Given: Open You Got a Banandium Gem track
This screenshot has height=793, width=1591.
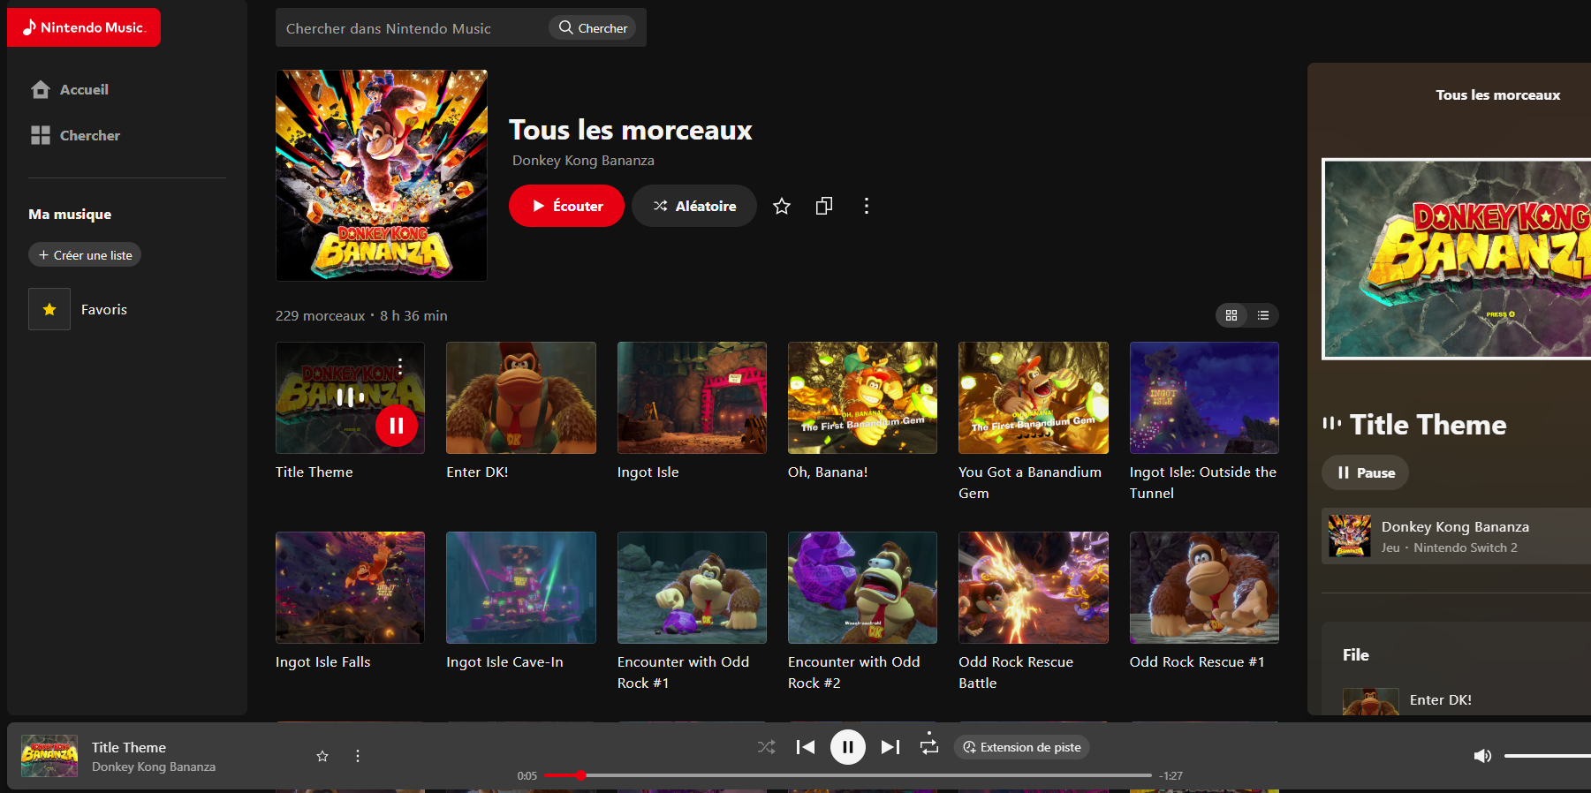Looking at the screenshot, I should coord(1034,397).
